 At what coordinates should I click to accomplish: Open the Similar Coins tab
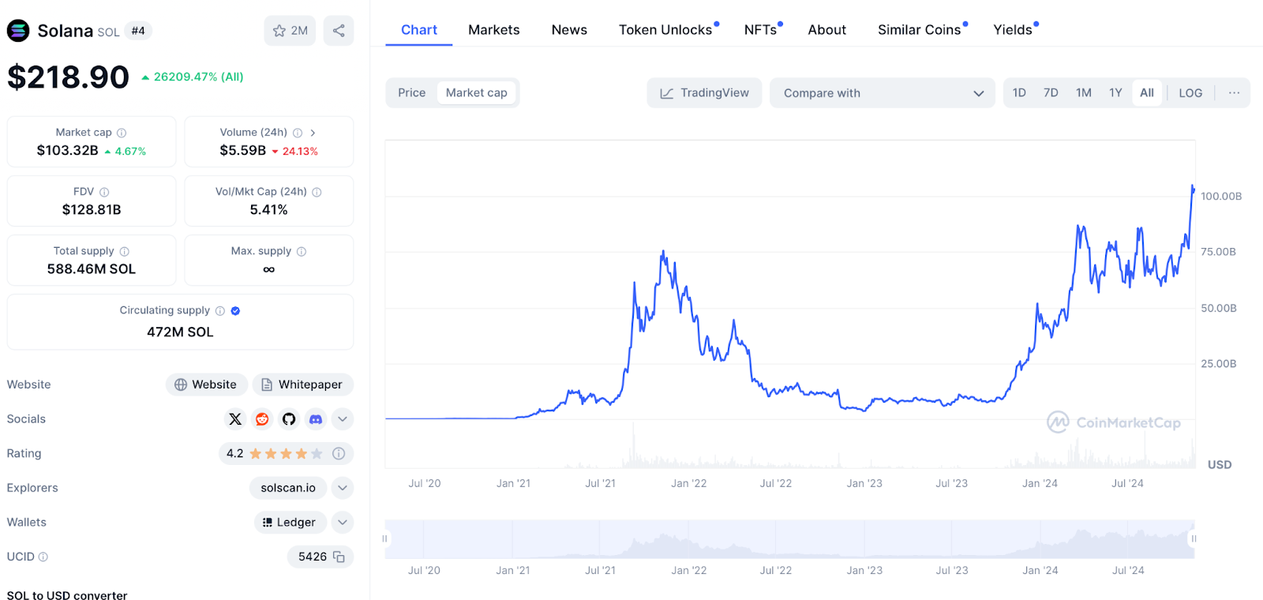(920, 30)
